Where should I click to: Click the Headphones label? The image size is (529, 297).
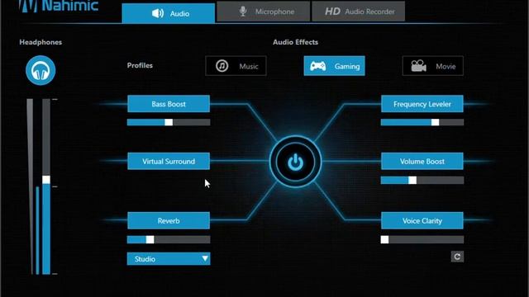41,42
